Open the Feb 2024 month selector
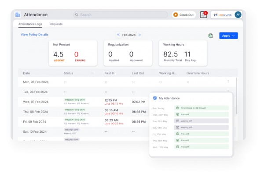Image resolution: width=264 pixels, height=177 pixels. click(129, 35)
